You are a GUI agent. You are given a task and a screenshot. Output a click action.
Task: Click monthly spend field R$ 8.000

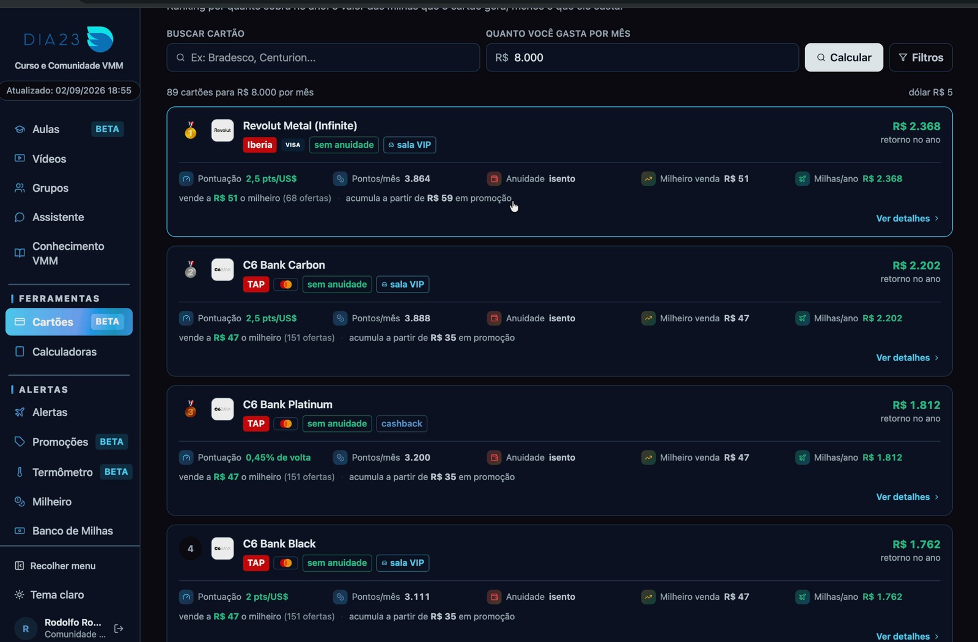pyautogui.click(x=642, y=57)
